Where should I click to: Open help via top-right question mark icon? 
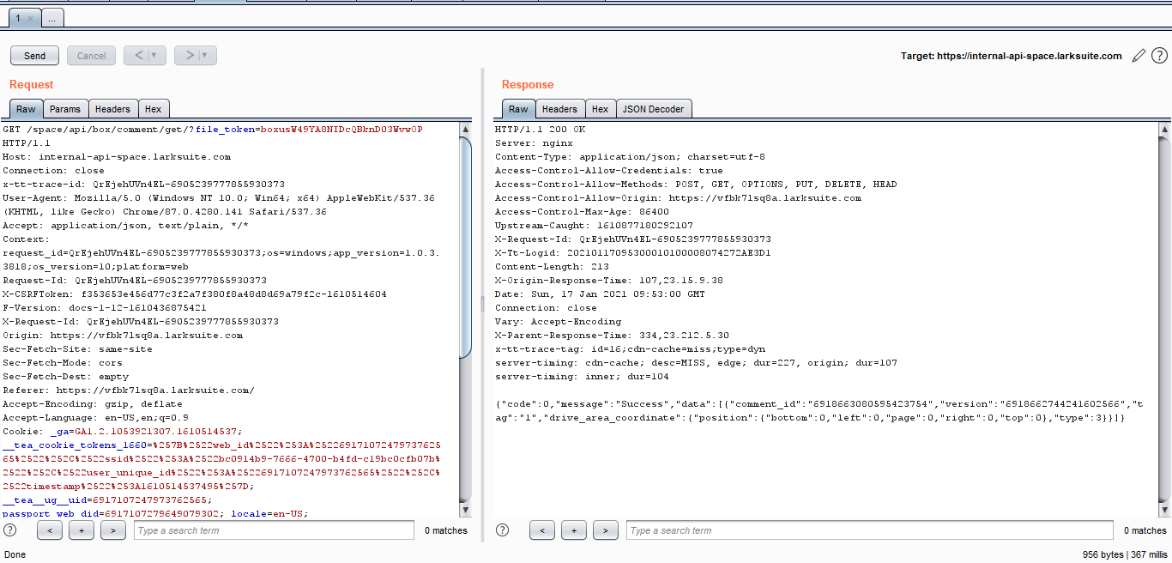point(1159,56)
